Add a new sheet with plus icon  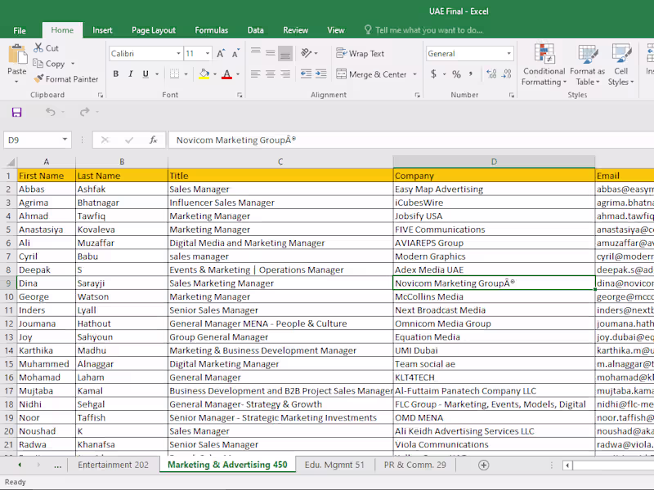pos(483,465)
